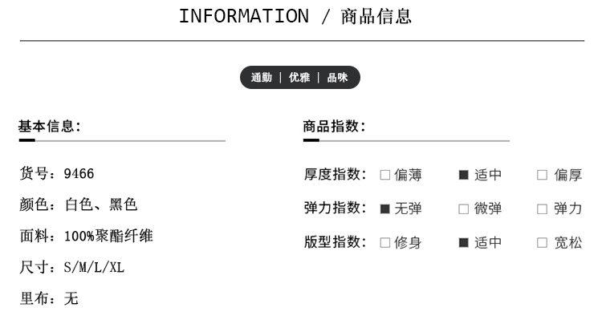Image resolution: width=602 pixels, height=336 pixels.
Task: Click the 货号 9466 line
Action: pos(57,174)
